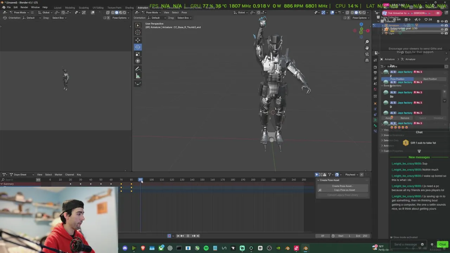Viewport: 450px width, 253px height.
Task: Select the Rotate tool in viewport toolbar
Action: [x=138, y=47]
